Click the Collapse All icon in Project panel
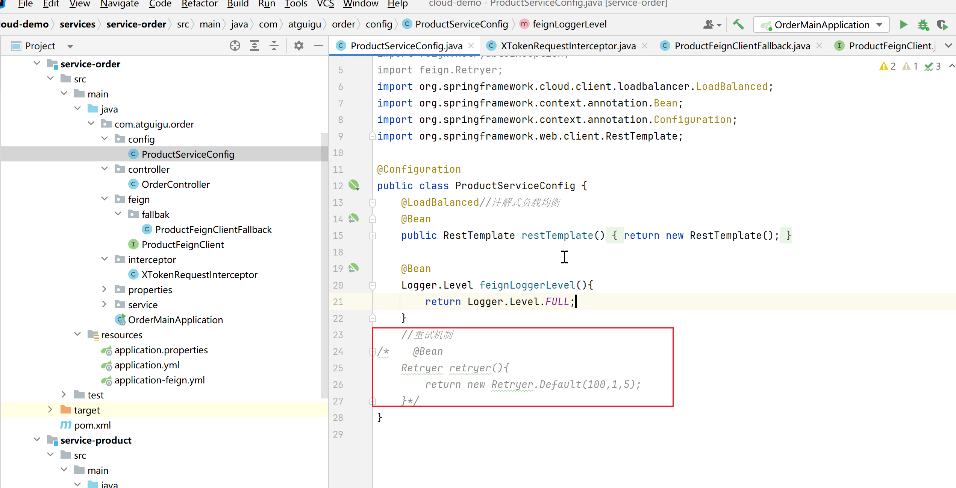 pyautogui.click(x=274, y=46)
